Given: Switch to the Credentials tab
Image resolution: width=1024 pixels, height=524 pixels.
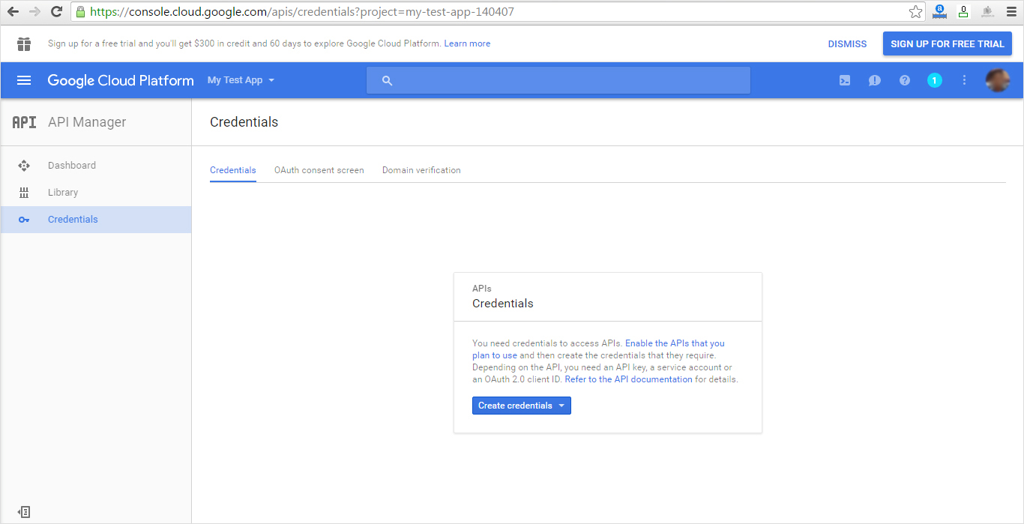Looking at the screenshot, I should coord(233,170).
